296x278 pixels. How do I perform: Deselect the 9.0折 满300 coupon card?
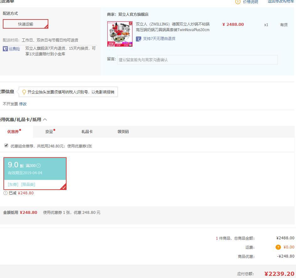(35, 173)
